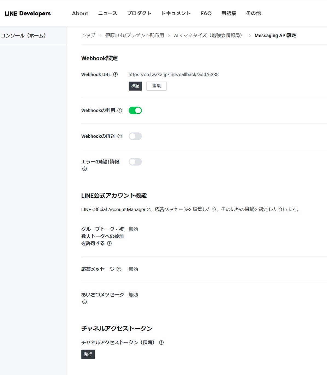Turn off the Webhookの利用 switch
327x375 pixels.
[135, 110]
